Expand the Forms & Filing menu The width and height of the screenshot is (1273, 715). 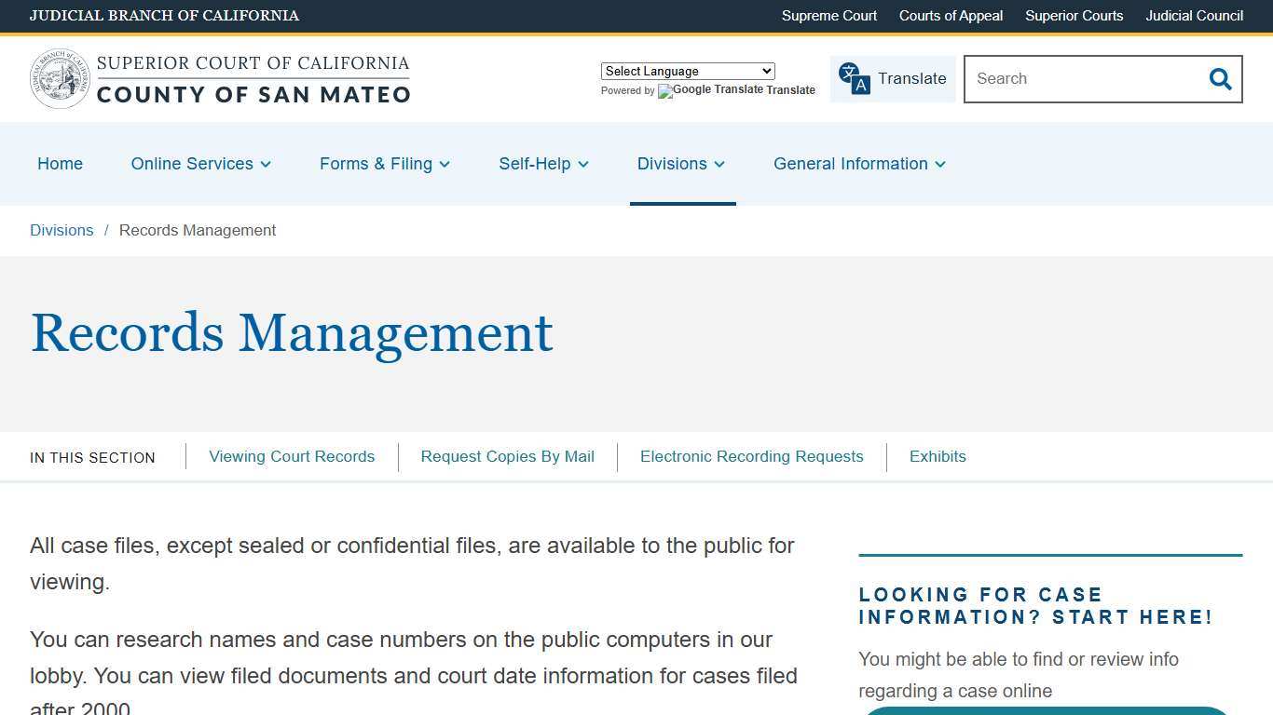[x=384, y=164]
